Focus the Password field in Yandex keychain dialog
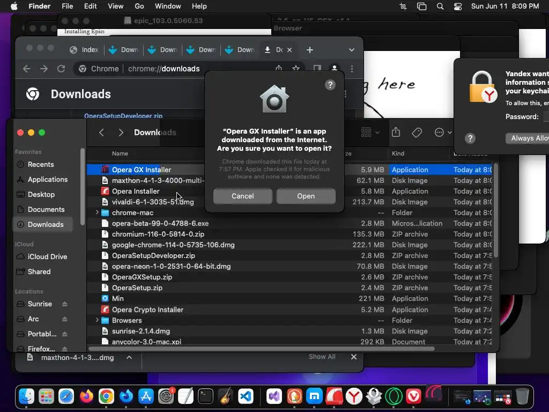Screen dimensions: 549x412 546,116
